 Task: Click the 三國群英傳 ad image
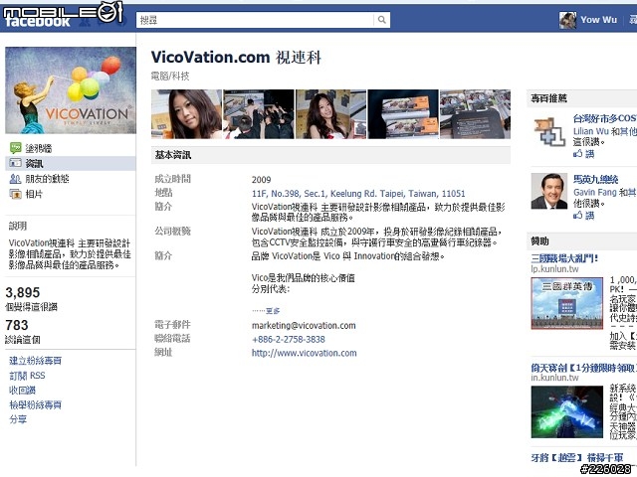567,303
